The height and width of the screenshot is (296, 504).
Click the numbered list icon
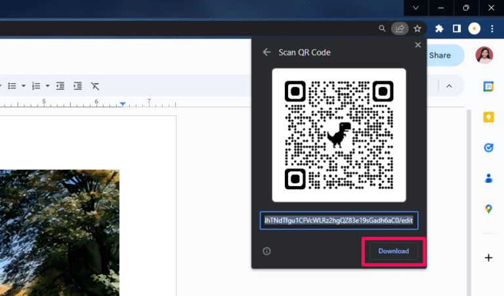click(36, 86)
